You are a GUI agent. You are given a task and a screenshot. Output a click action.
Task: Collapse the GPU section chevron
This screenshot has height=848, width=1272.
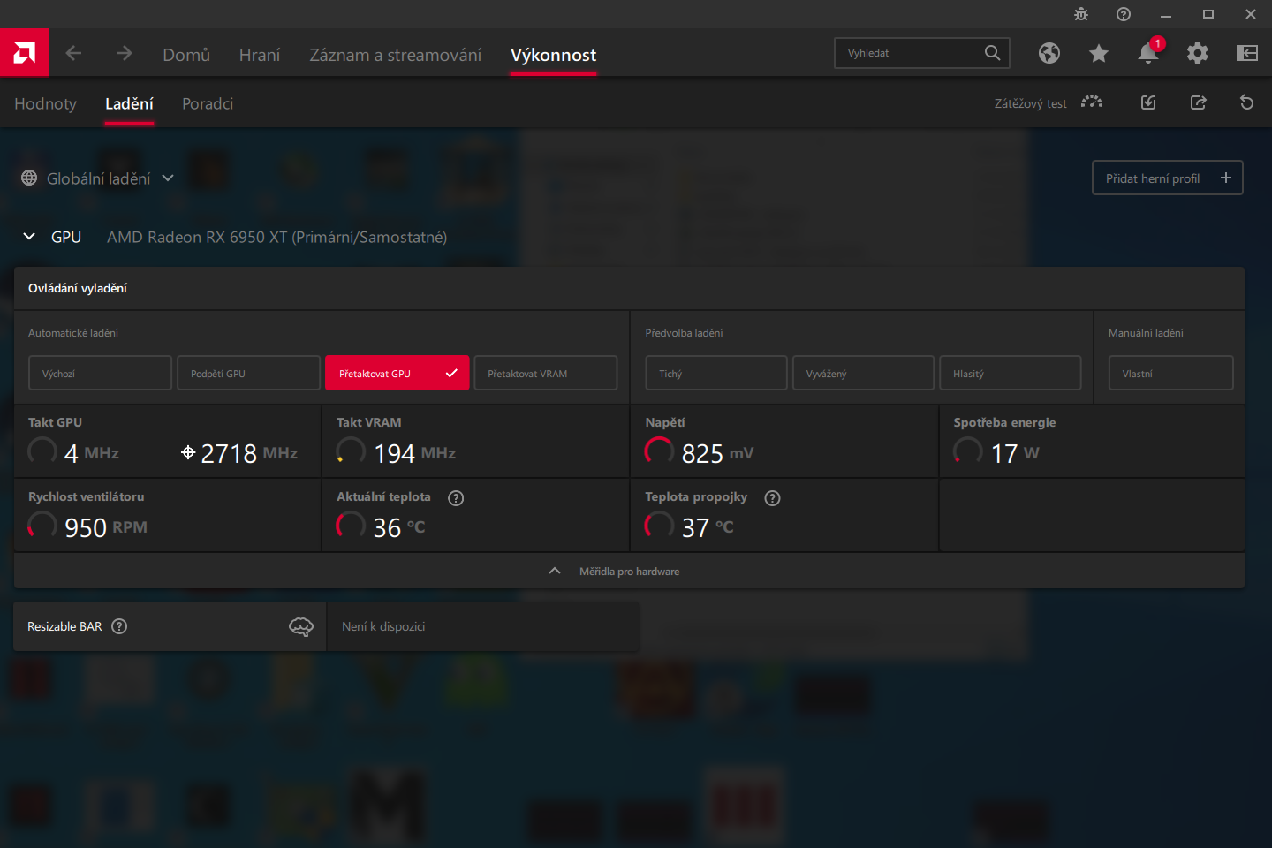coord(29,237)
